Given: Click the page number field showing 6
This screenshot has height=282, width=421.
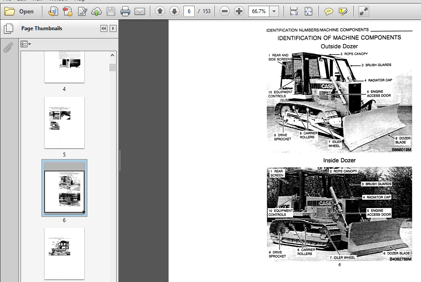Looking at the screenshot, I should click(x=189, y=11).
